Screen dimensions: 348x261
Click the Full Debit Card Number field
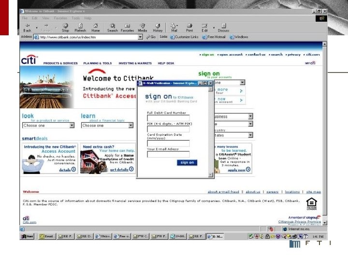pos(168,118)
